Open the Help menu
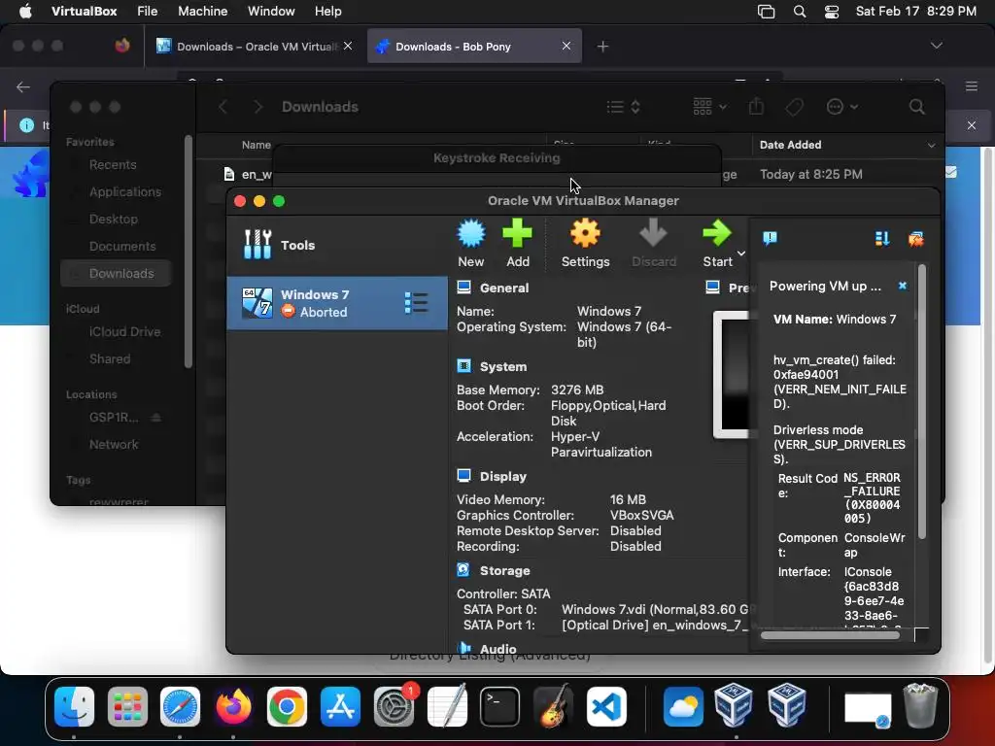Image resolution: width=995 pixels, height=746 pixels. click(328, 11)
